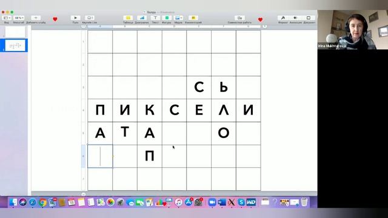
Task: Click the table cell containing letter Ь
Action: click(x=224, y=87)
